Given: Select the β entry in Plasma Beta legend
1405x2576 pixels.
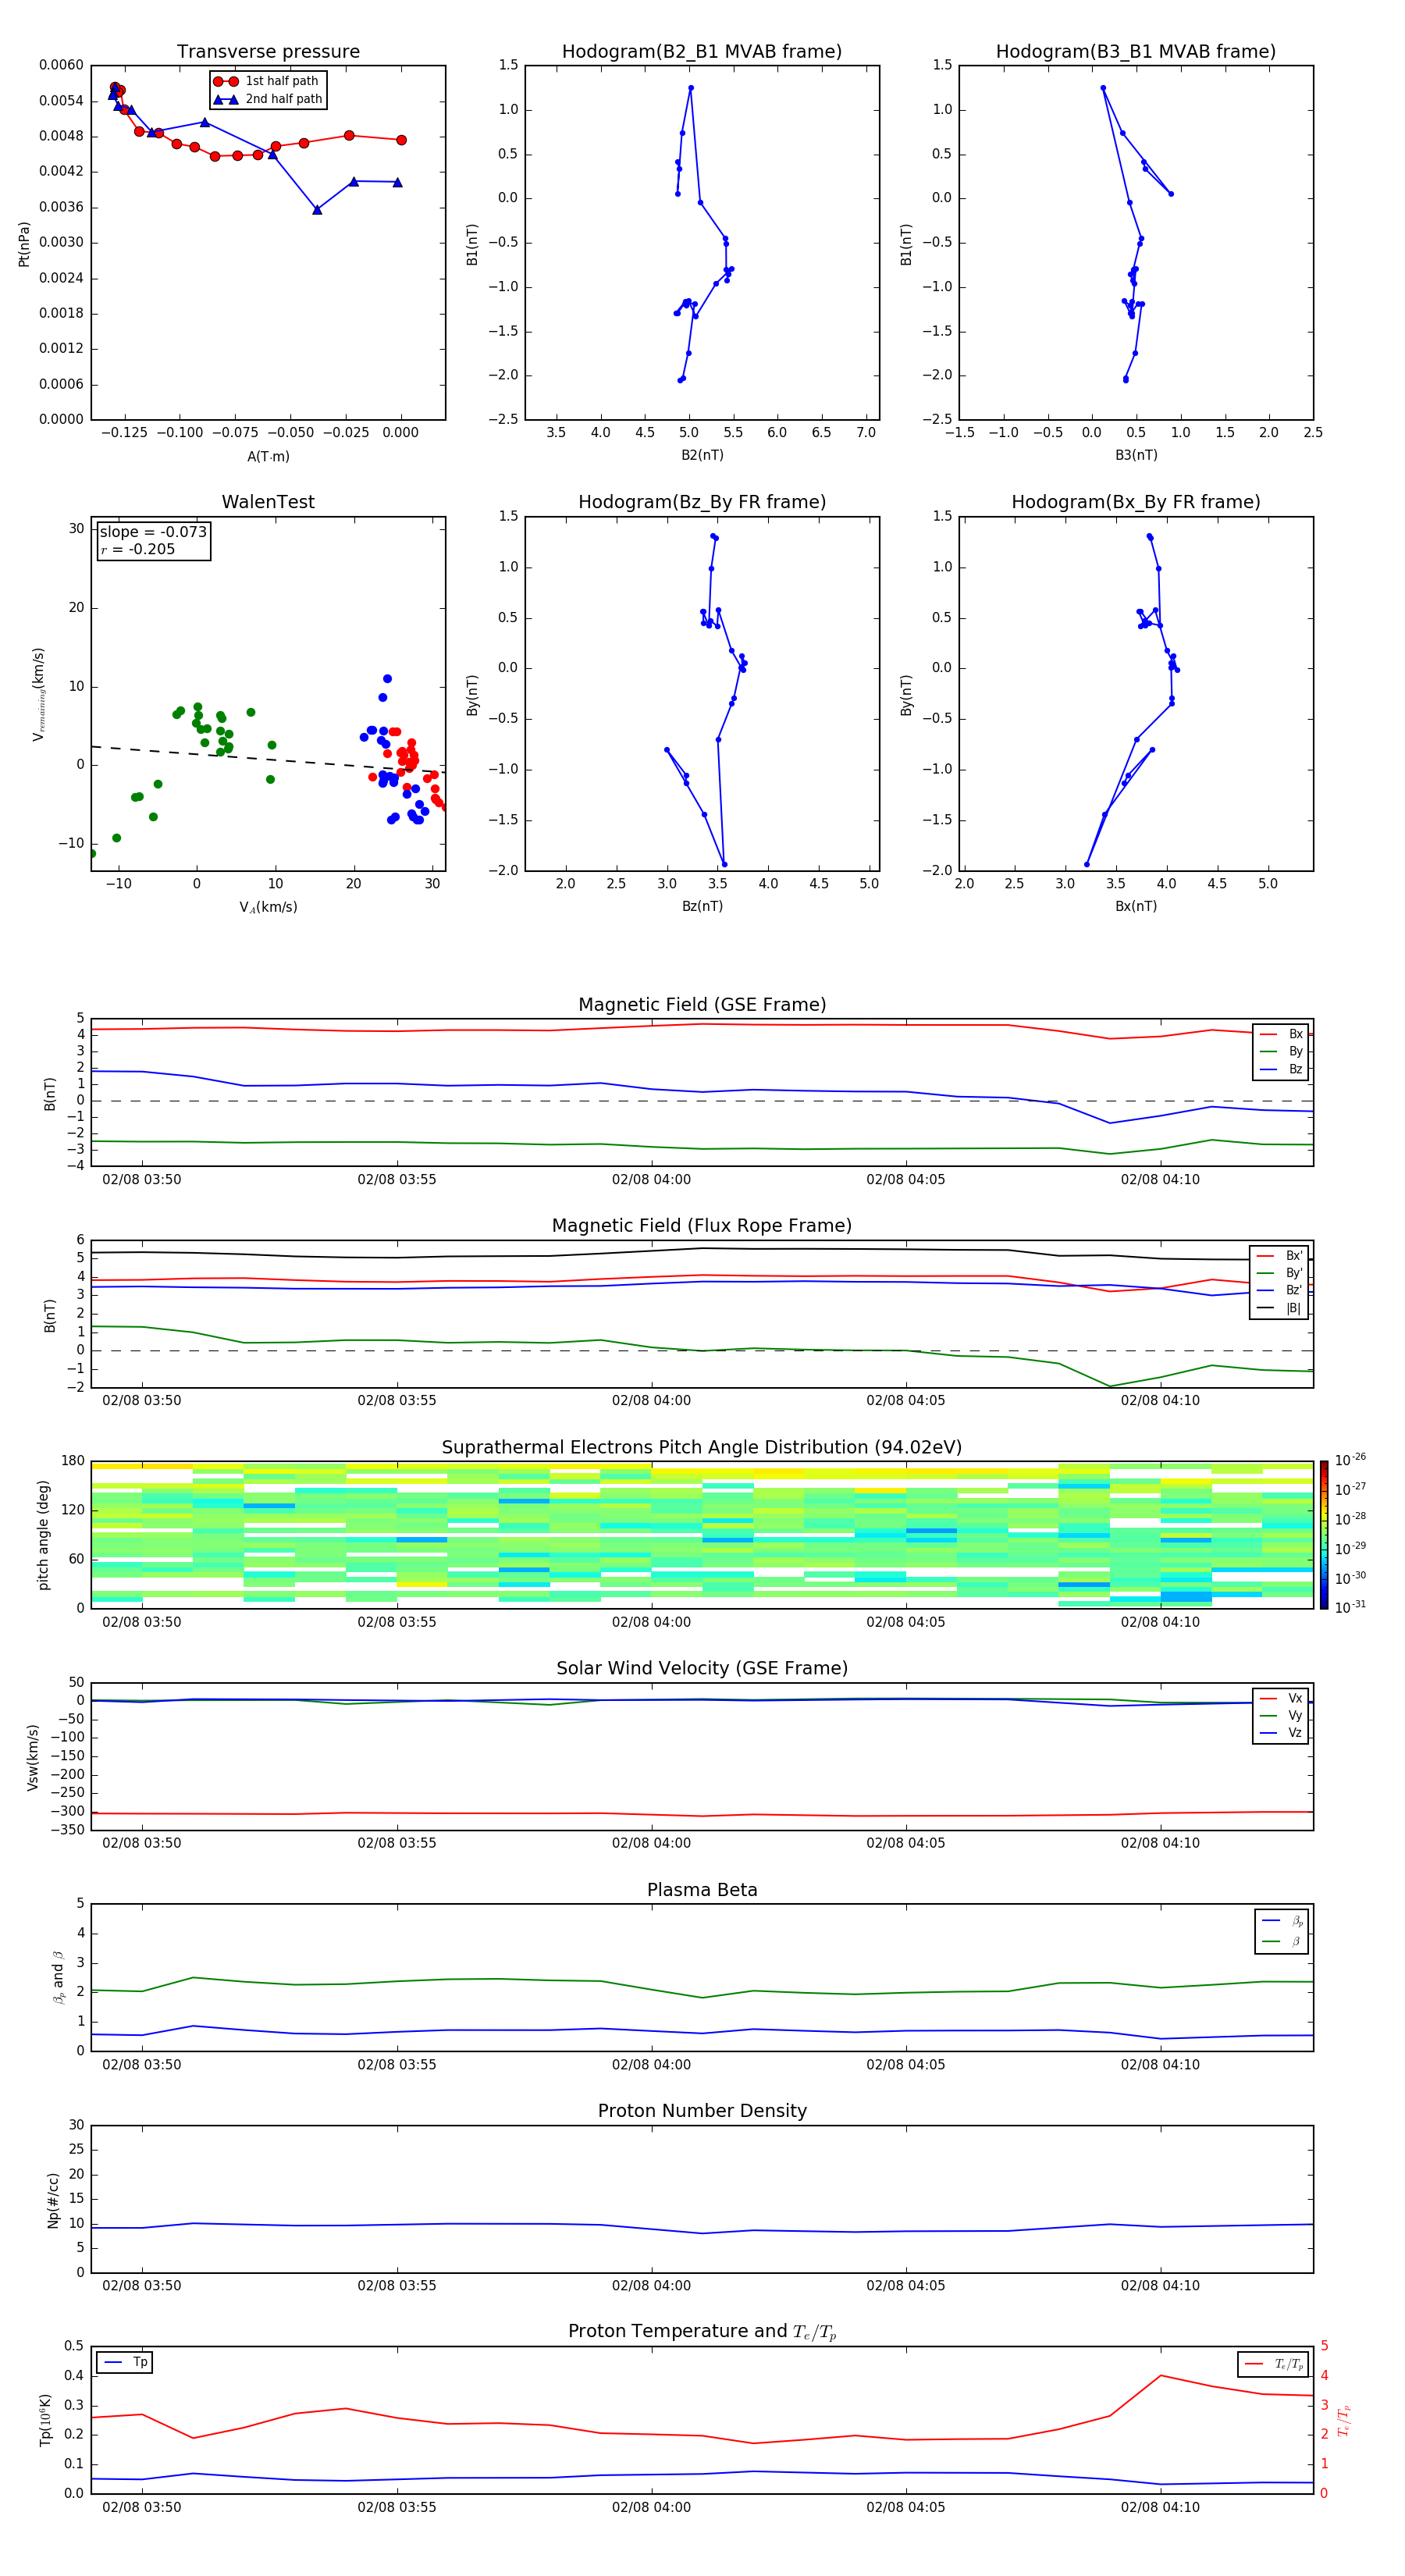Looking at the screenshot, I should [x=1283, y=1941].
